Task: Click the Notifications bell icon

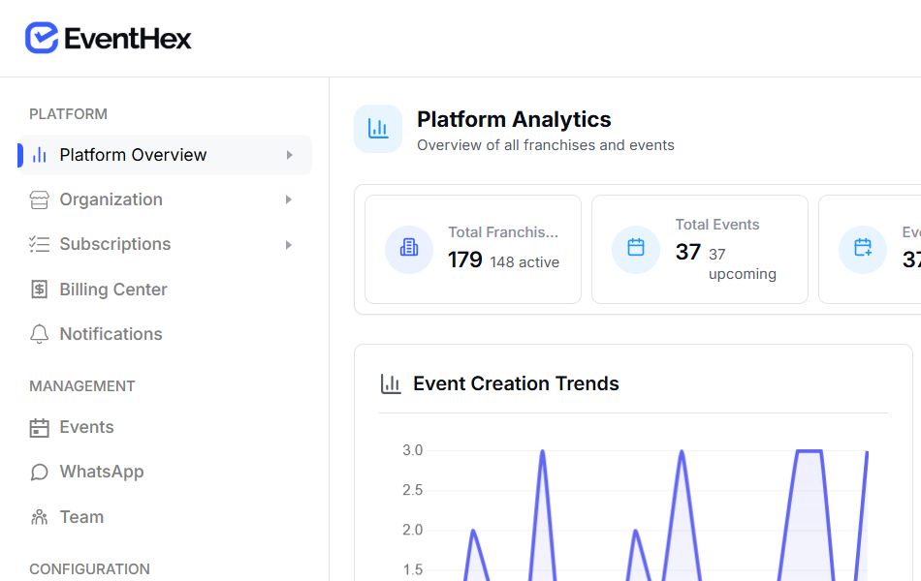Action: [x=40, y=334]
